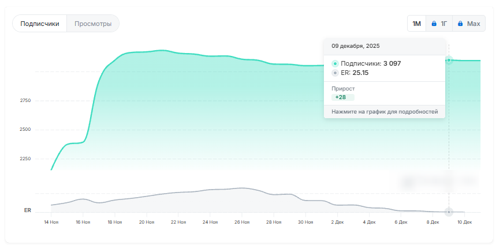
Task: Click the 2250 y-axis value
Action: click(25, 159)
